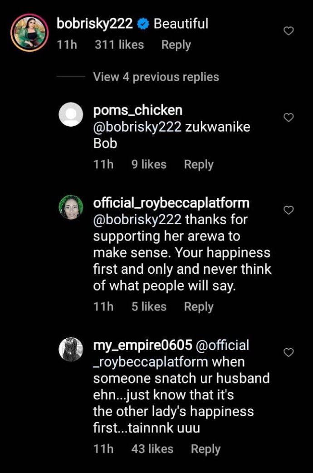Open official_roybeccaplatform's profile photo
Image resolution: width=313 pixels, height=473 pixels.
(71, 207)
